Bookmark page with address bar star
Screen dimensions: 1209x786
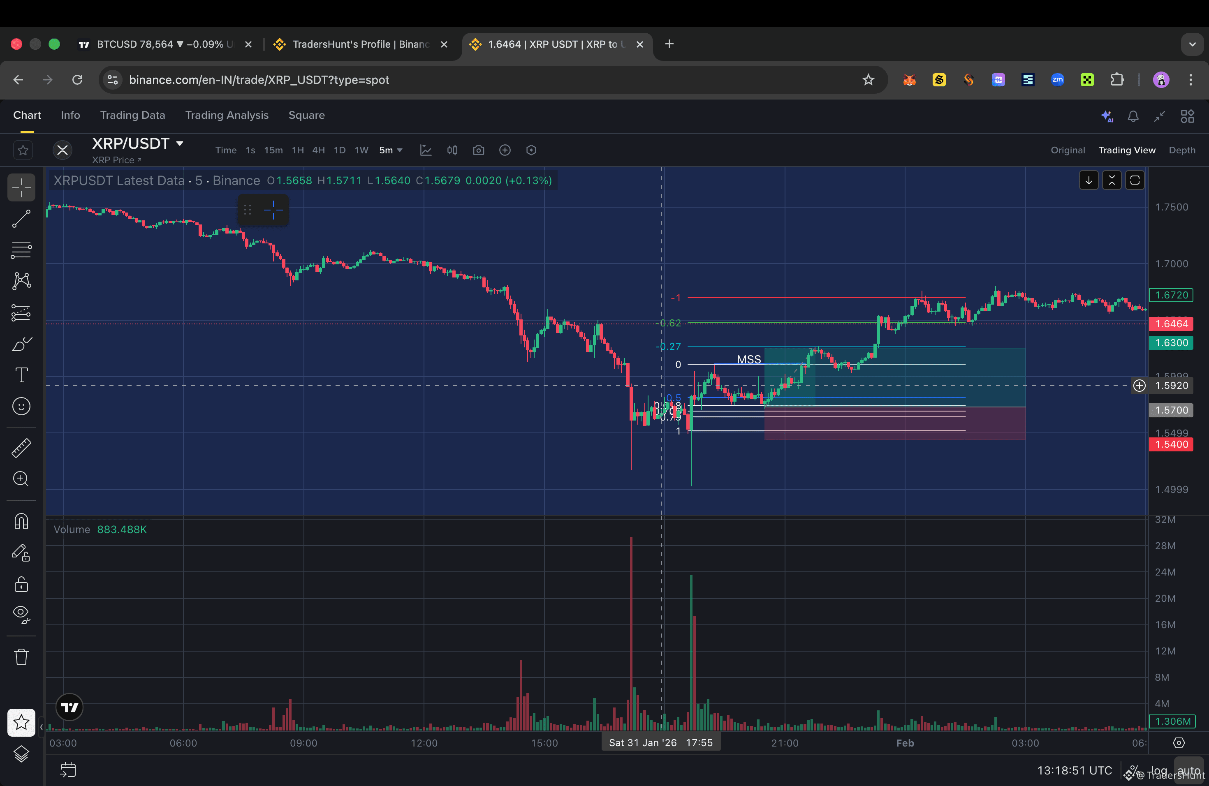pos(868,80)
